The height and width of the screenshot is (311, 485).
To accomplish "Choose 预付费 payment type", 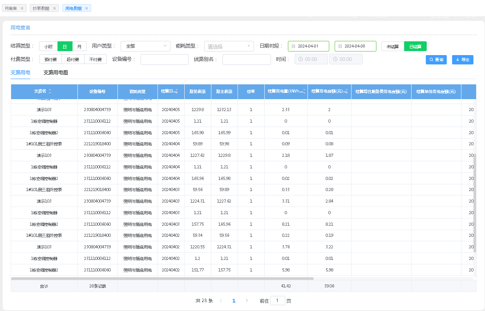I will tap(50, 60).
